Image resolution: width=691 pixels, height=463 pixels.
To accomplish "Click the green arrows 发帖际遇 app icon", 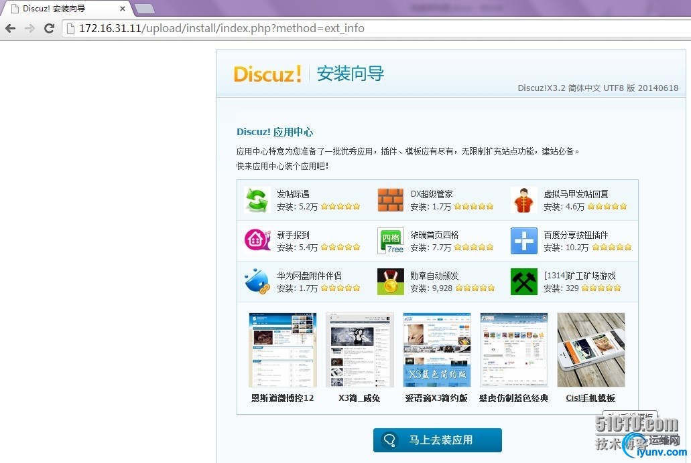I will (257, 200).
